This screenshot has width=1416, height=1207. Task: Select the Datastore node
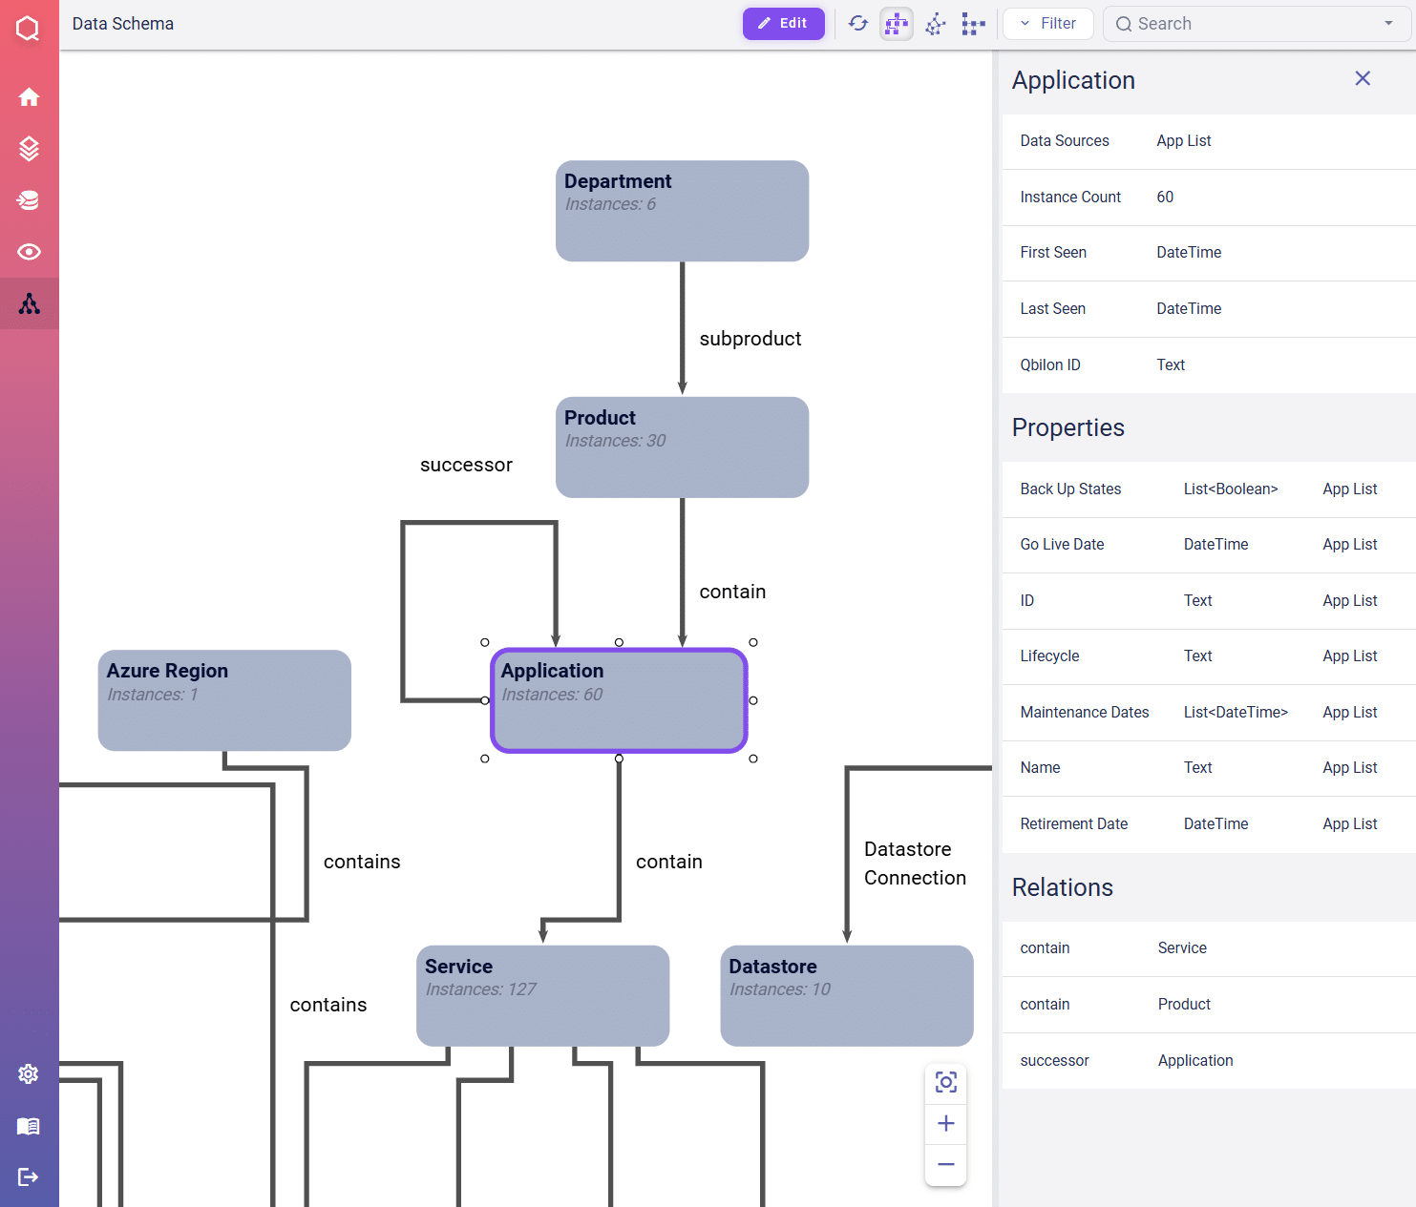[x=846, y=995]
